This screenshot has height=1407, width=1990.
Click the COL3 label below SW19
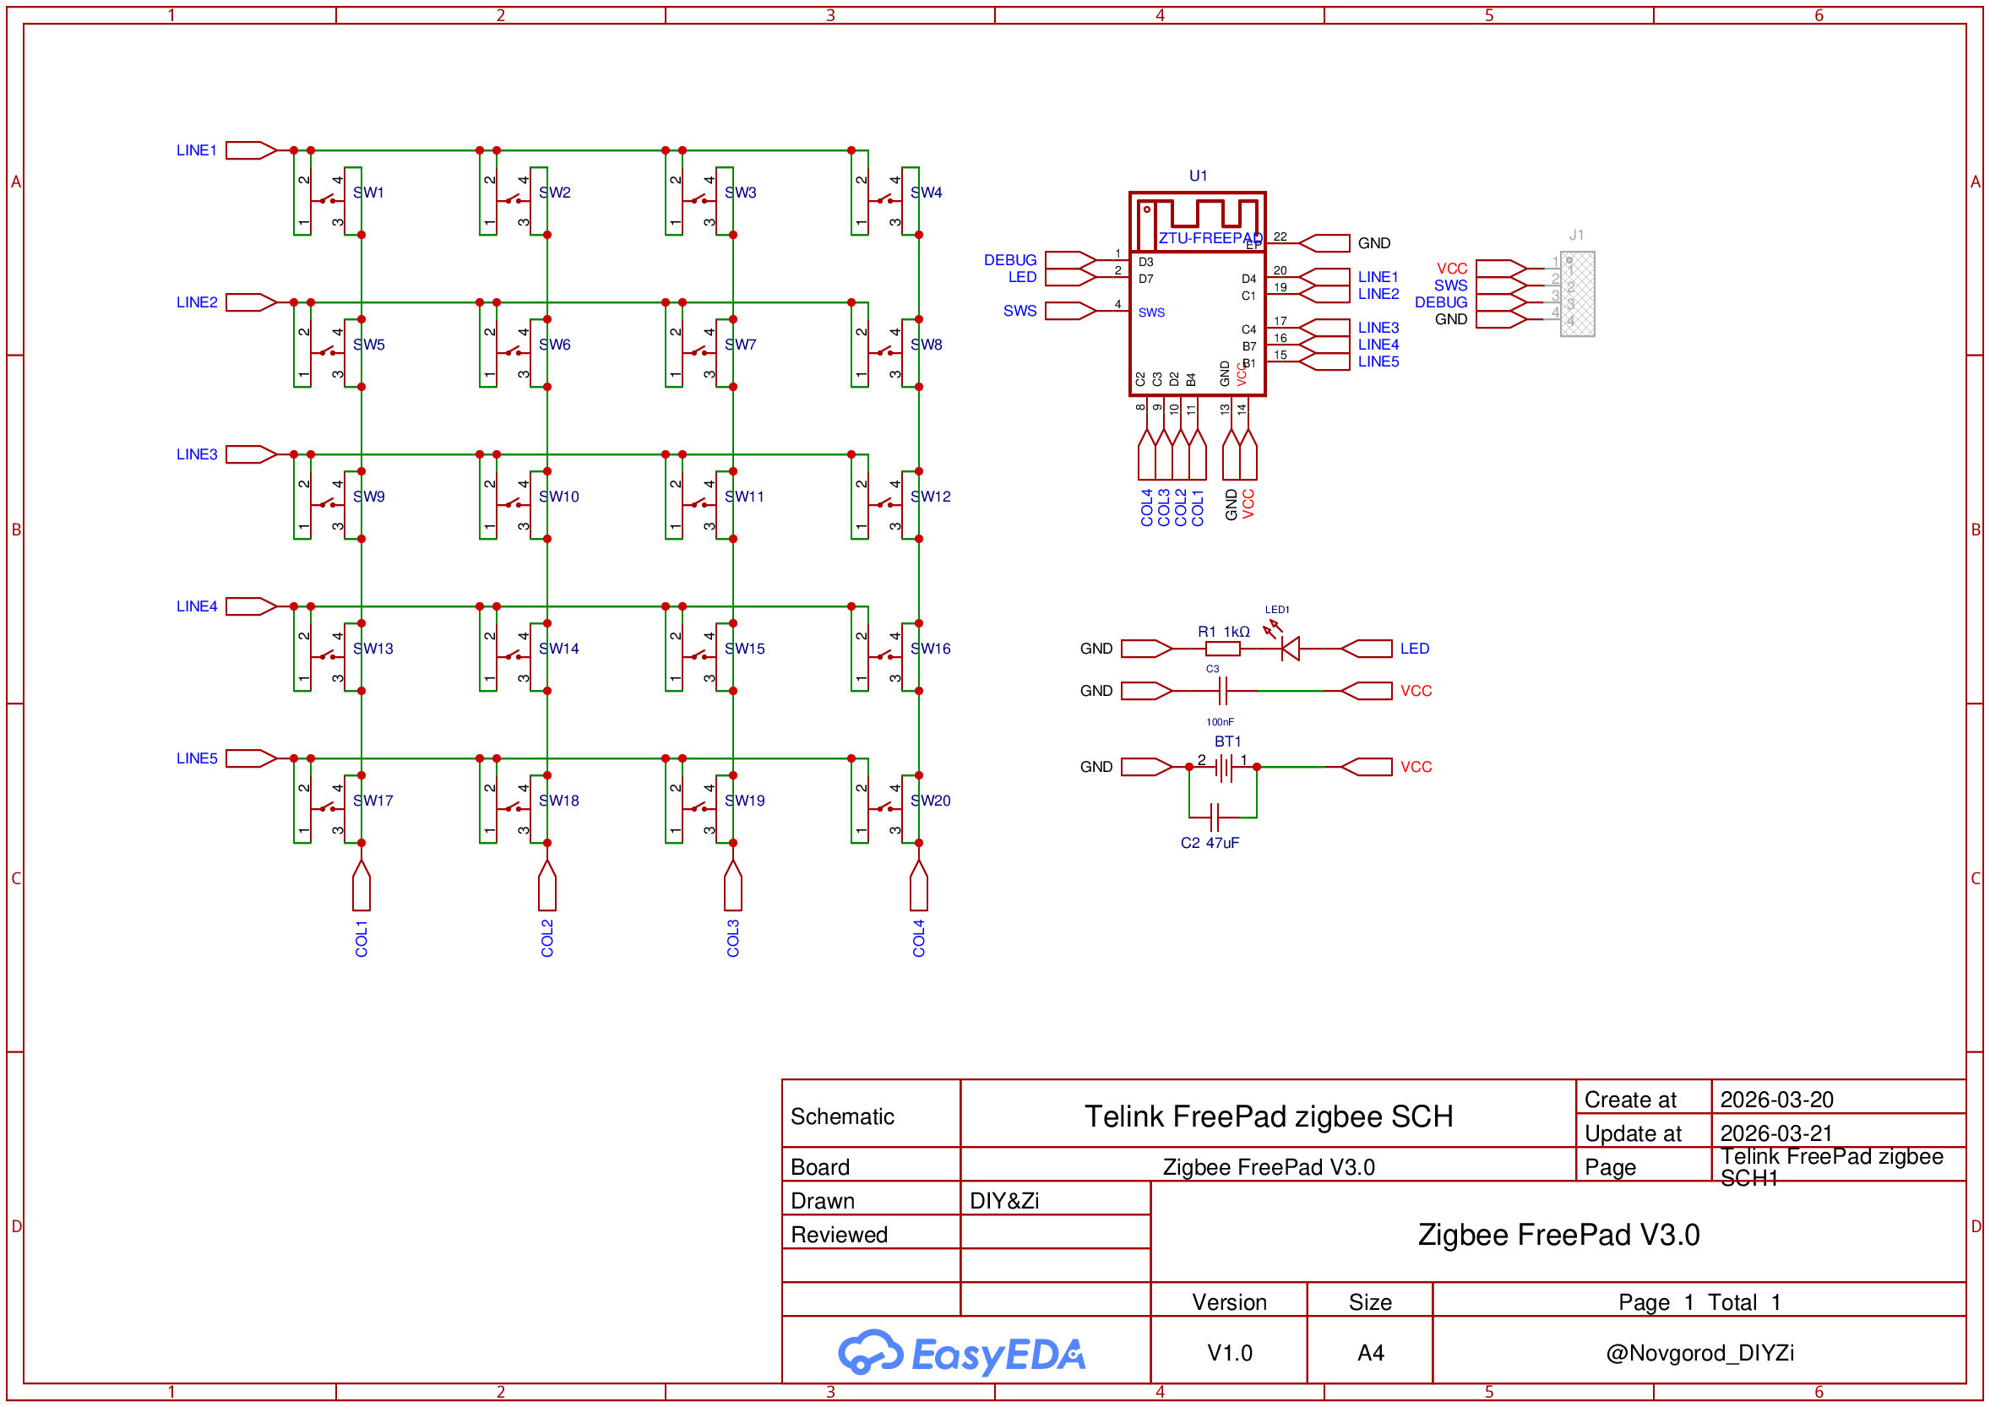(x=733, y=939)
